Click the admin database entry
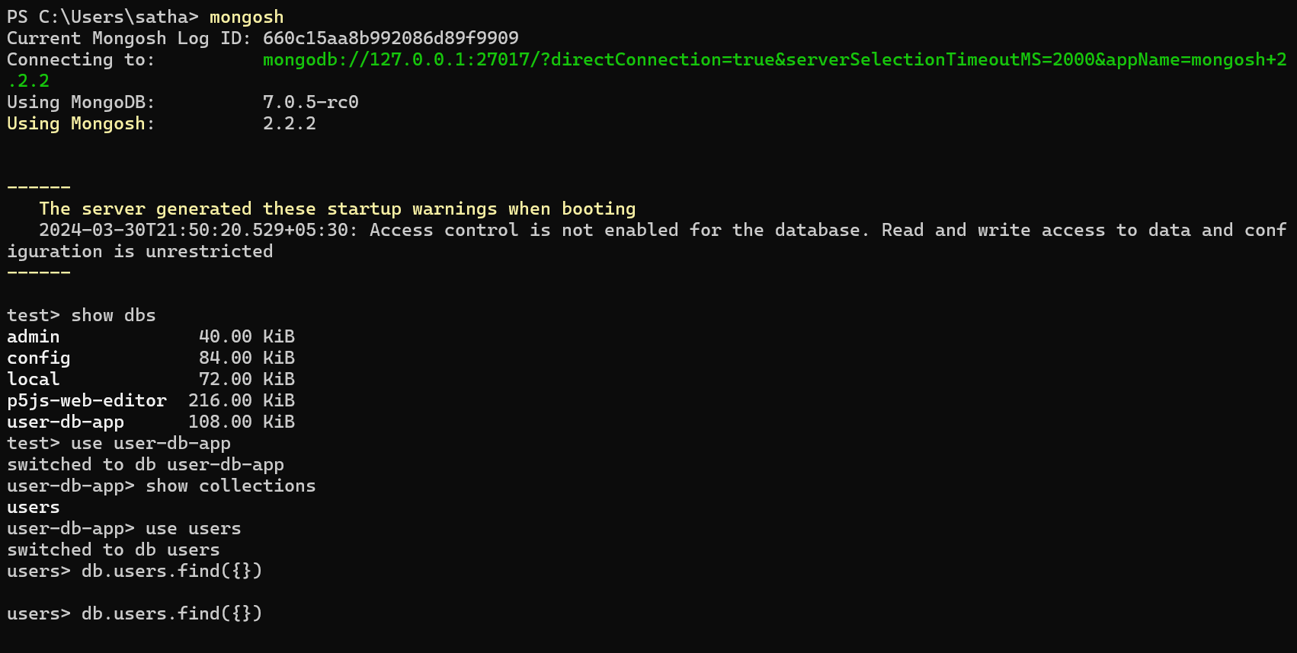This screenshot has height=653, width=1297. point(33,337)
